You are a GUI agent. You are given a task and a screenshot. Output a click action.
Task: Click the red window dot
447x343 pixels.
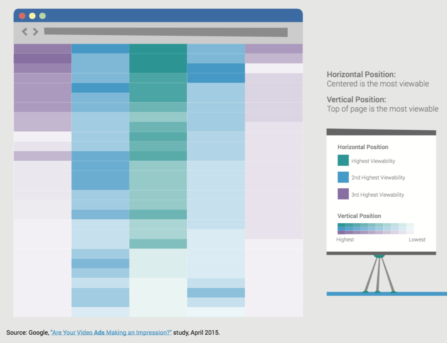coord(22,16)
